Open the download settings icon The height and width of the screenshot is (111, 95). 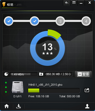click(x=19, y=106)
